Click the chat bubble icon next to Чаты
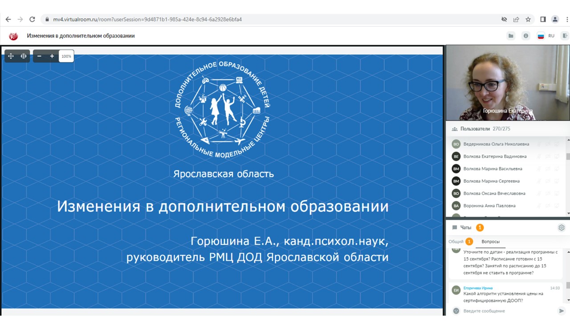Screen dimensions: 570x321 coord(455,227)
